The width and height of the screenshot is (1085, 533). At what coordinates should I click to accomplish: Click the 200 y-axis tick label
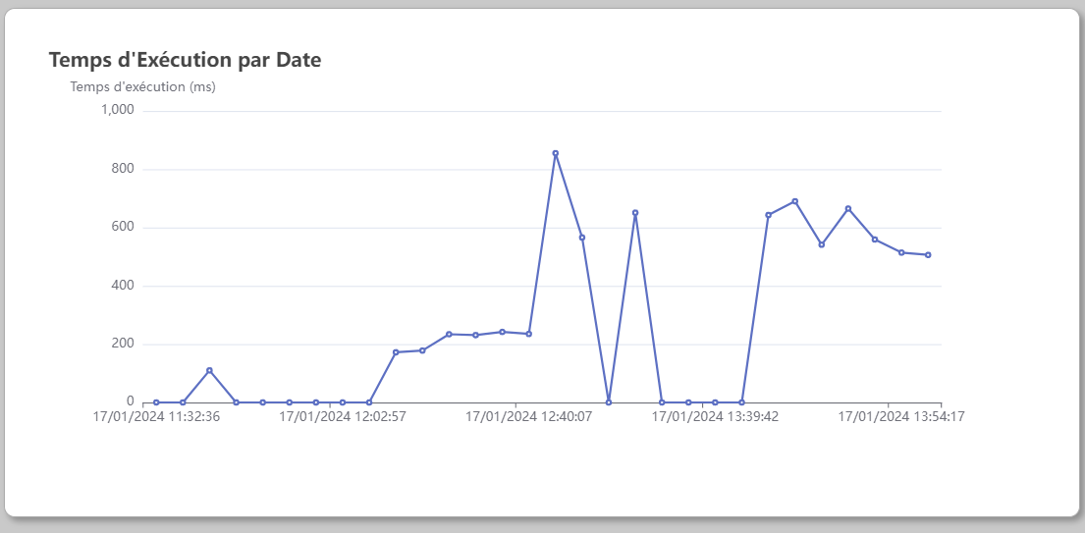pyautogui.click(x=124, y=344)
